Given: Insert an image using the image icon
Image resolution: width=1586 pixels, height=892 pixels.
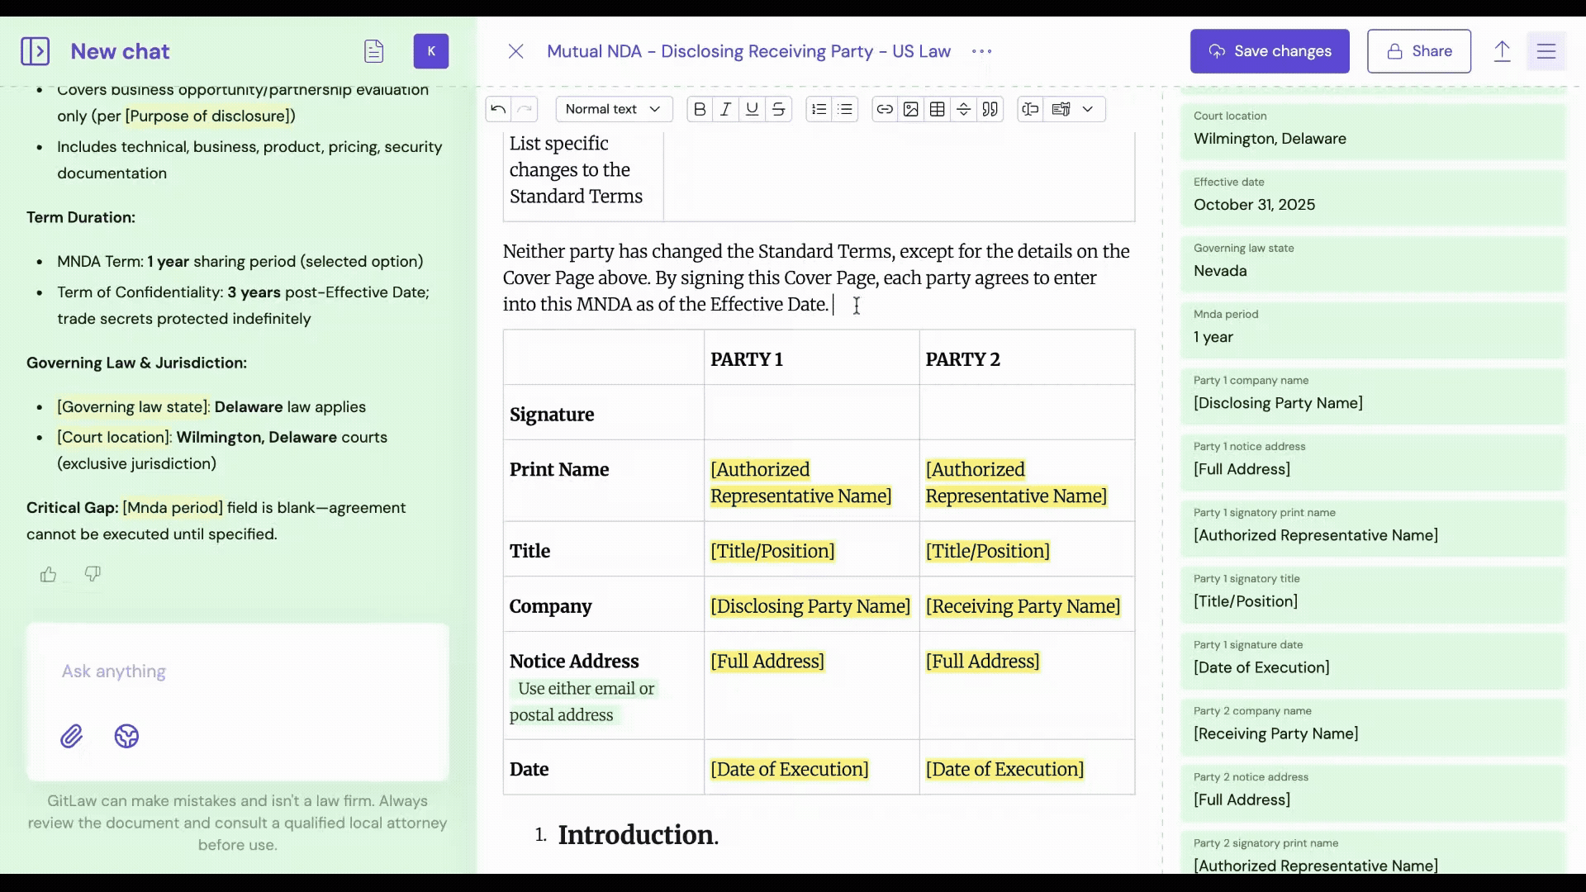Looking at the screenshot, I should pos(911,109).
